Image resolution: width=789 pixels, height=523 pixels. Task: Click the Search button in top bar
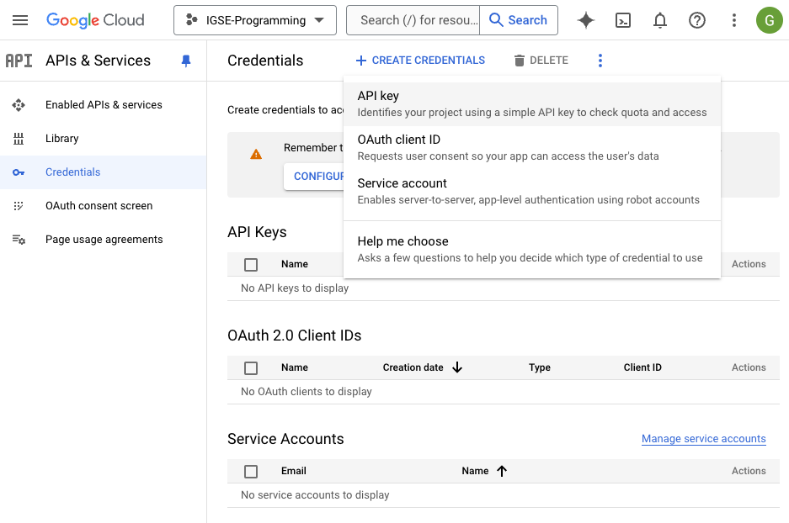pyautogui.click(x=519, y=20)
